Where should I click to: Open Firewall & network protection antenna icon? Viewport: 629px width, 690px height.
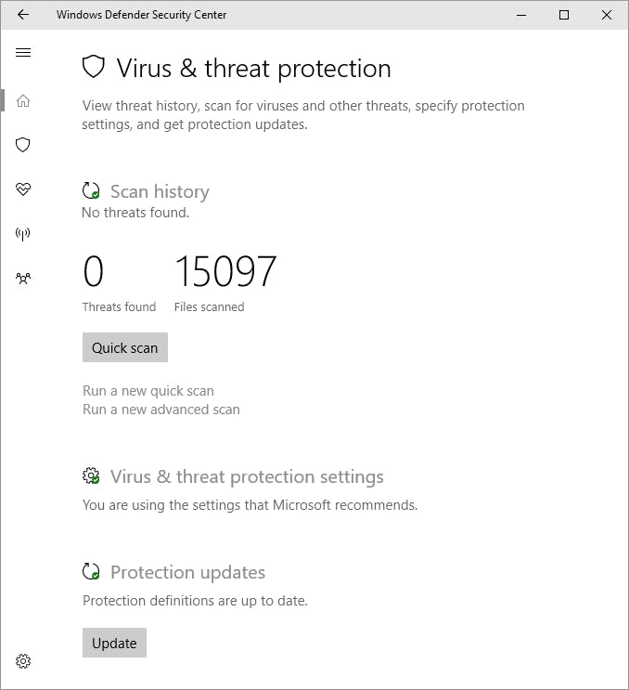click(23, 234)
